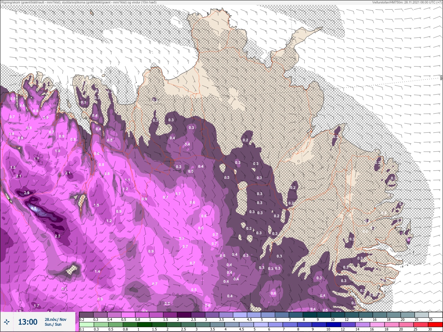443x332 pixels.
Task: Click the 2.2 precipitation value on the map
Action: (57, 236)
